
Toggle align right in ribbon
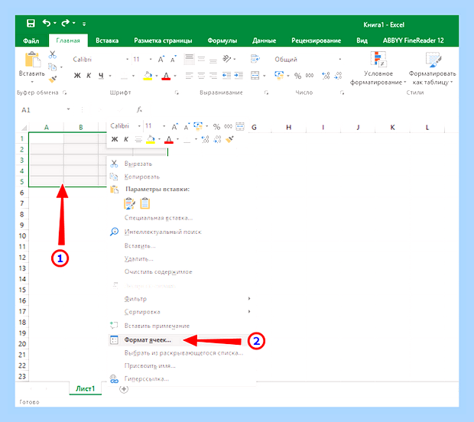[x=213, y=75]
